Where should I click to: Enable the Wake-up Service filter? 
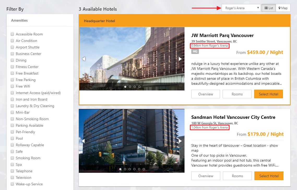pos(12,184)
